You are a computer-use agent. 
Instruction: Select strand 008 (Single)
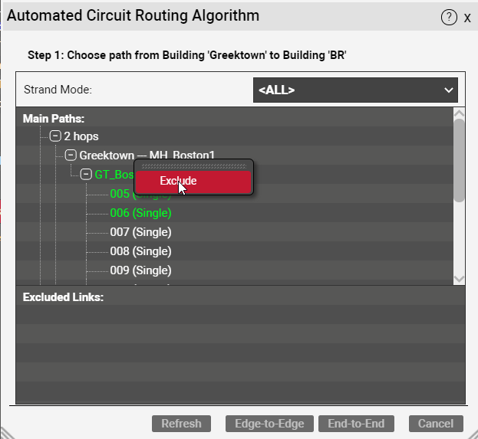[140, 251]
